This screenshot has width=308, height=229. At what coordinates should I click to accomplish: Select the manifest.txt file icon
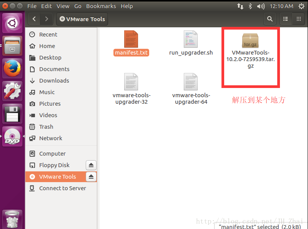(131, 39)
